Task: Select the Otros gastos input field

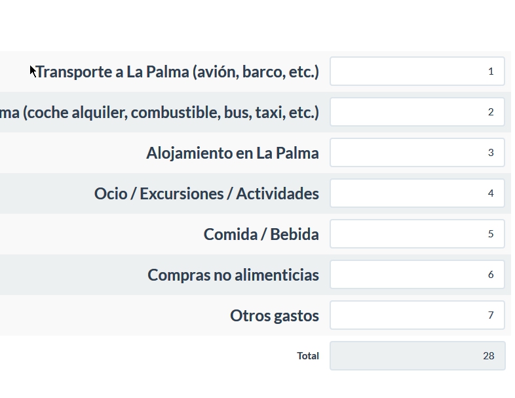Action: click(417, 315)
